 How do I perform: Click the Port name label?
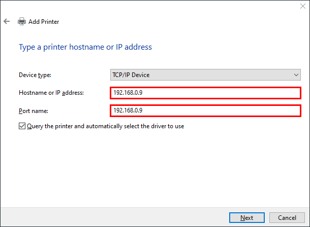pyautogui.click(x=34, y=111)
